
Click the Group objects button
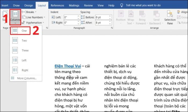[x=182, y=17]
